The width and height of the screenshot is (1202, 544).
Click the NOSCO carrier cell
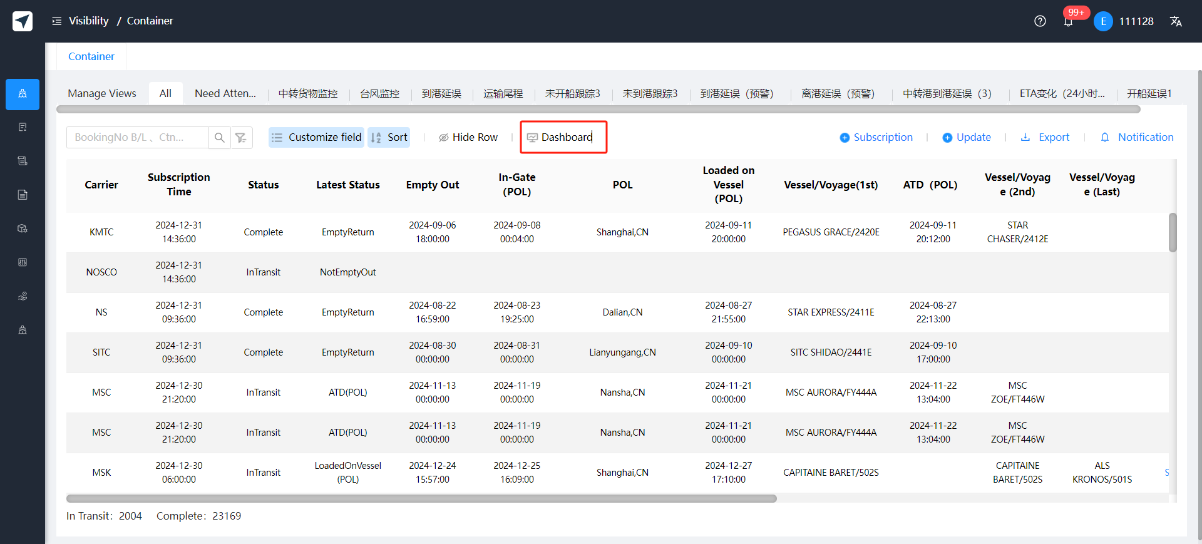pyautogui.click(x=101, y=272)
